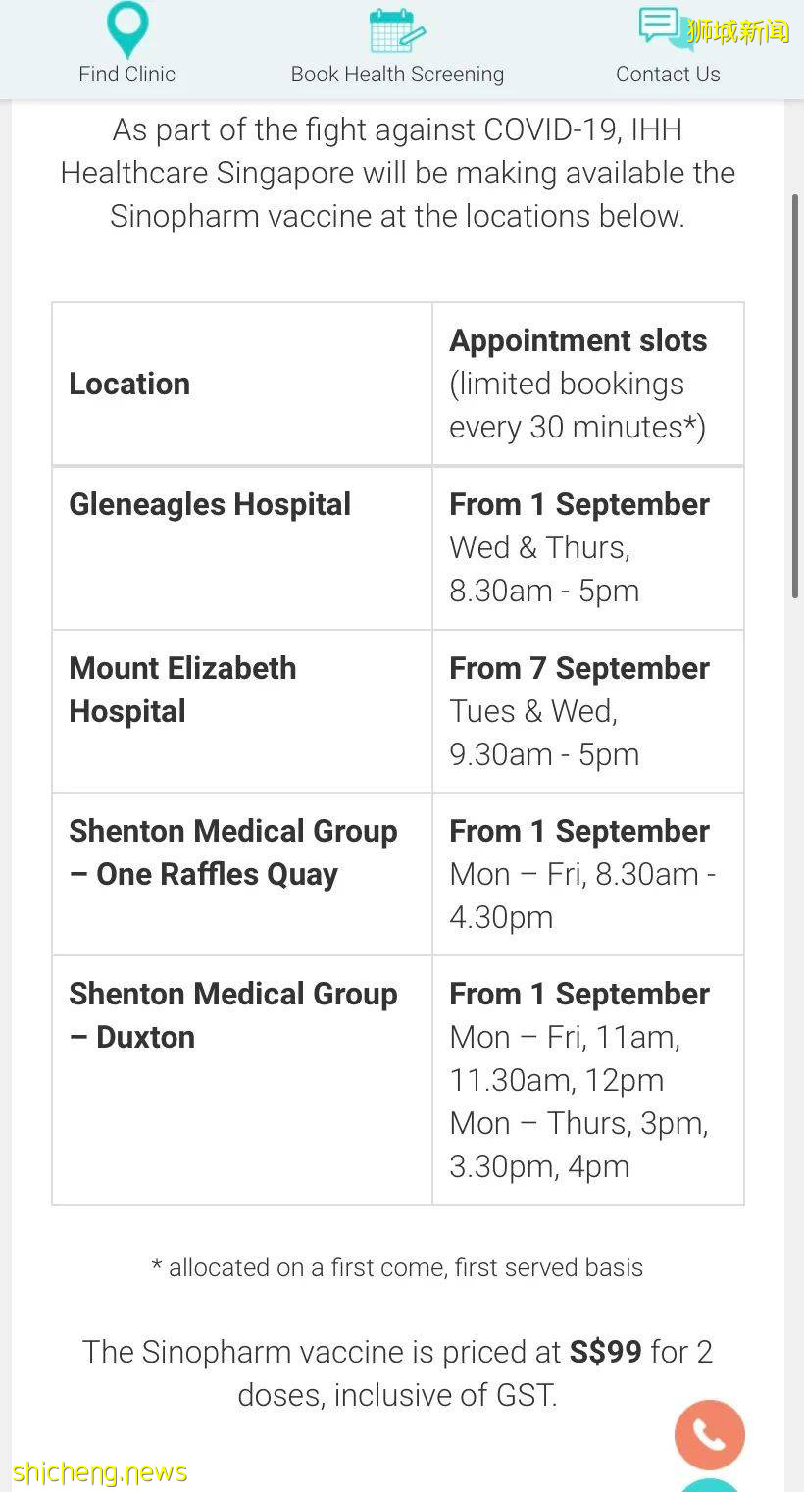This screenshot has width=804, height=1492.
Task: Click the shicheng.news watermark text
Action: [100, 1472]
